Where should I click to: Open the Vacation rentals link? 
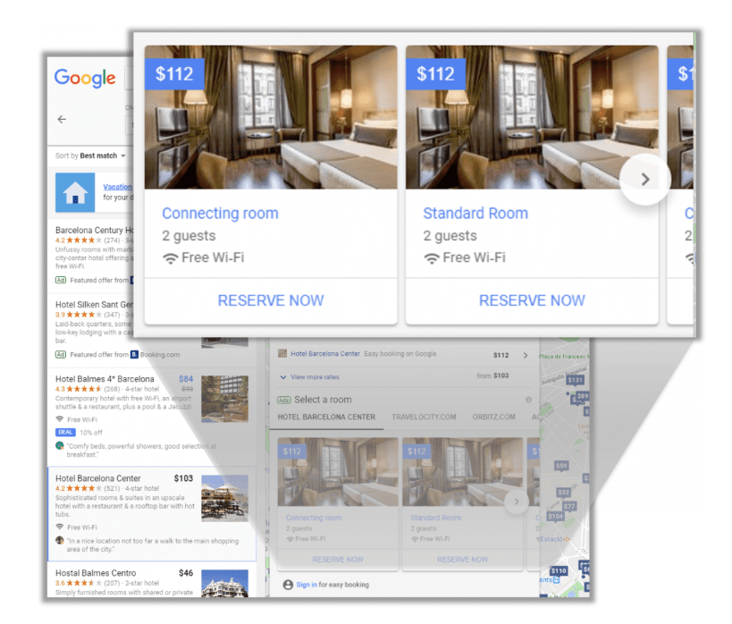(118, 187)
